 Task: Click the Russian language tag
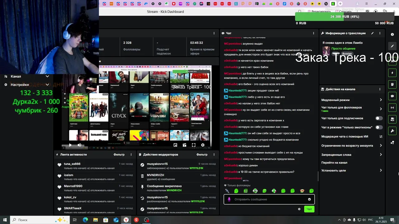(347, 54)
